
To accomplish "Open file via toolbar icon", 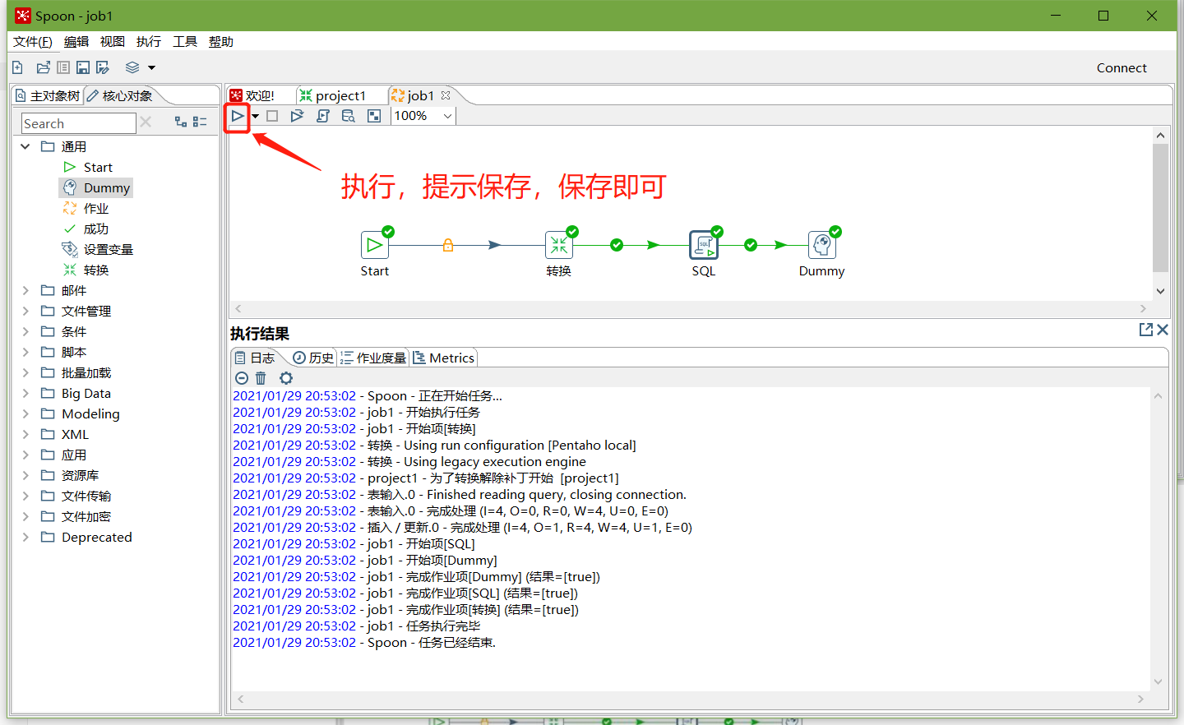I will point(44,67).
